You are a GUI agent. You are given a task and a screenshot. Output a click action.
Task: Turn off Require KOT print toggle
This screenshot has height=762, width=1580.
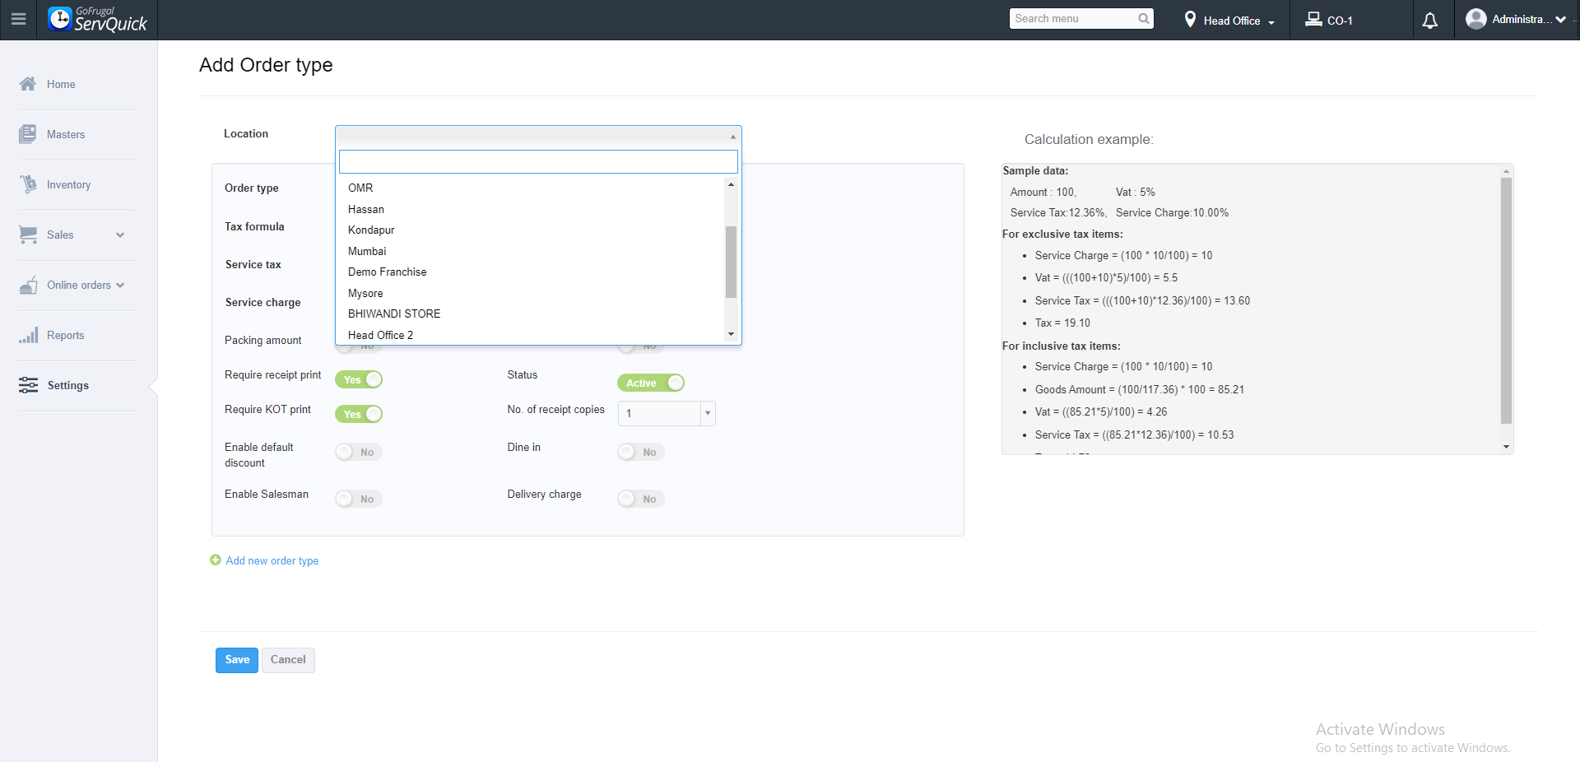click(359, 414)
